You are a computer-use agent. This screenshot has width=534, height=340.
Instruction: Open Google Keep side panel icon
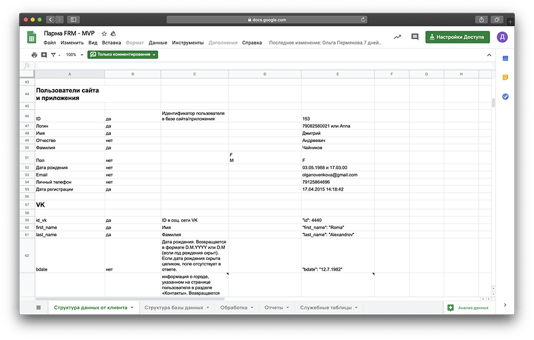[505, 77]
